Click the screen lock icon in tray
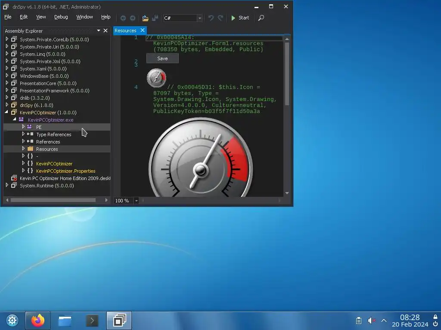 [x=435, y=317]
